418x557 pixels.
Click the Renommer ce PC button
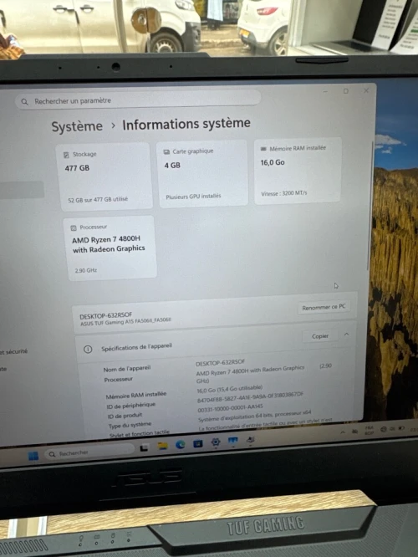pos(324,307)
